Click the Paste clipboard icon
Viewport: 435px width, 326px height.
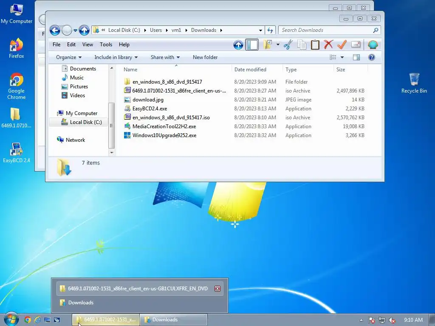[315, 45]
